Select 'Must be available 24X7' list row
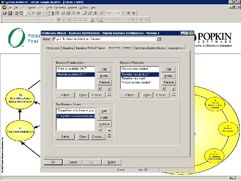The image size is (241, 181). pos(75,74)
